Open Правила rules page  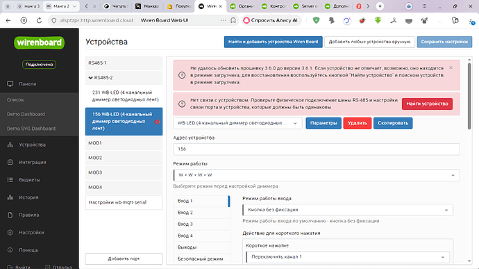click(28, 215)
